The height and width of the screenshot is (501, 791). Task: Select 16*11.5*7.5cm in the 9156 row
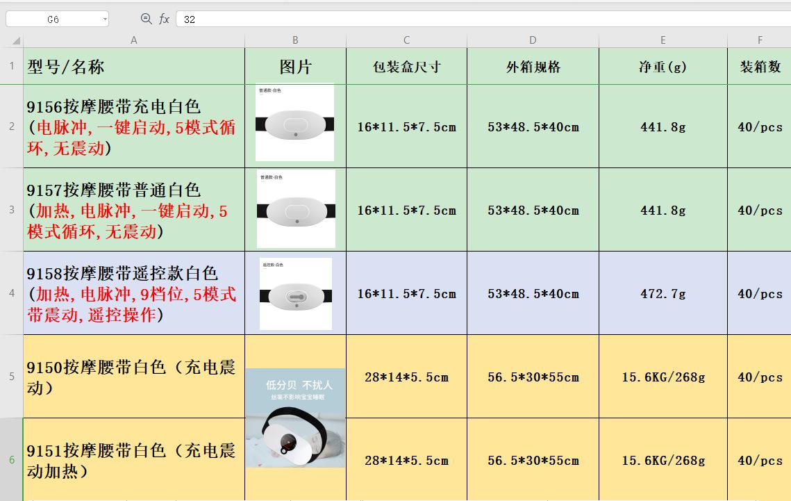[x=406, y=126]
